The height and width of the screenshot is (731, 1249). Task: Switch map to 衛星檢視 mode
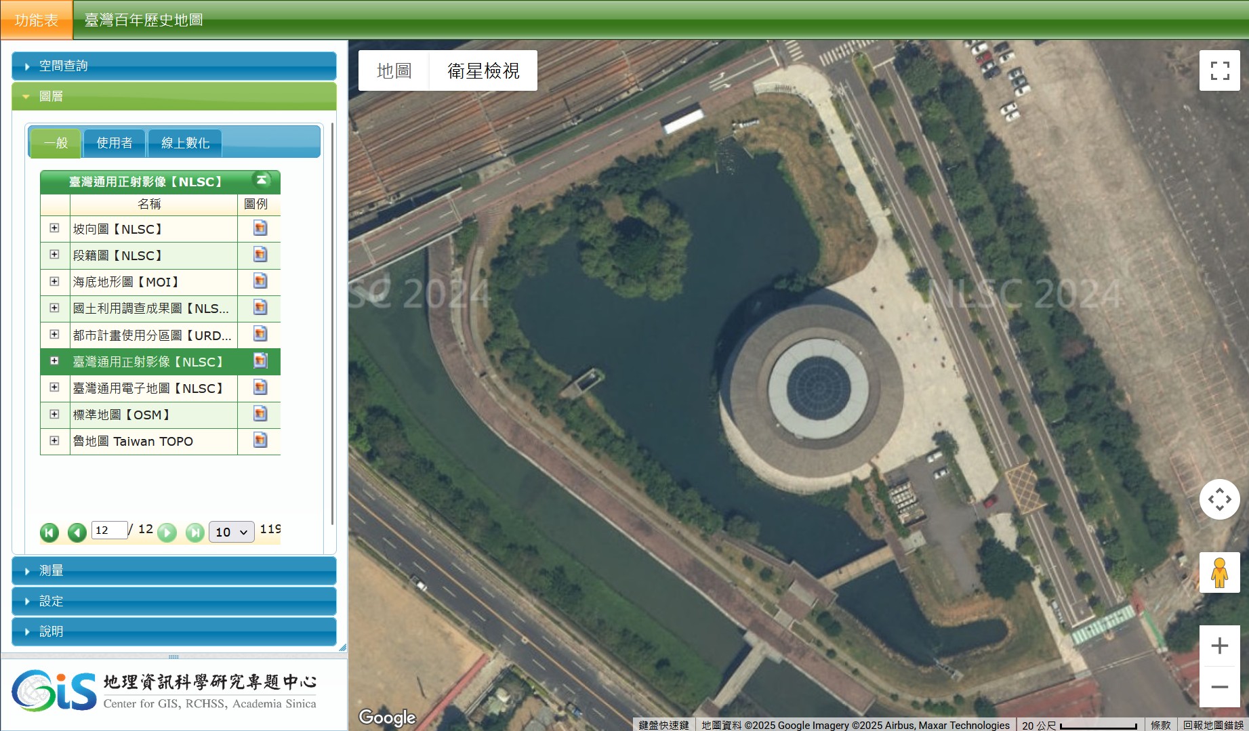coord(483,70)
